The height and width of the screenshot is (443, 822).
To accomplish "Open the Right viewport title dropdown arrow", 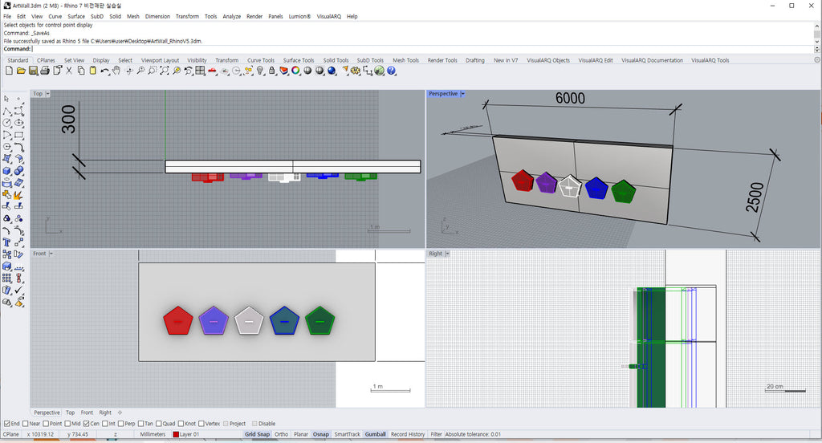I will (448, 254).
